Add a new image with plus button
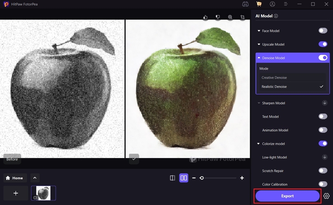The image size is (333, 205). (16, 193)
